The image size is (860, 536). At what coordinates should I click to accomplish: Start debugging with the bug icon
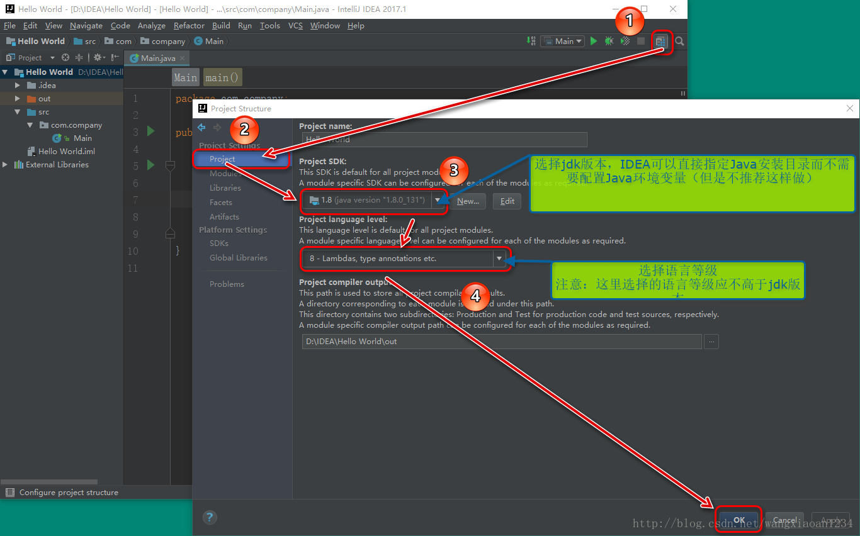pyautogui.click(x=609, y=41)
